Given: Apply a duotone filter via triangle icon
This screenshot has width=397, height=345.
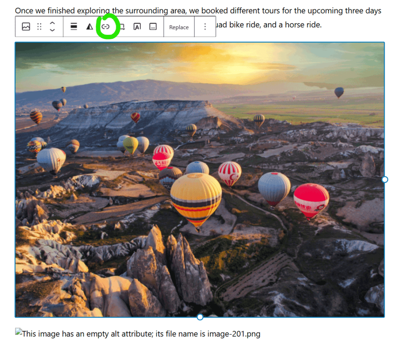Looking at the screenshot, I should coord(90,27).
